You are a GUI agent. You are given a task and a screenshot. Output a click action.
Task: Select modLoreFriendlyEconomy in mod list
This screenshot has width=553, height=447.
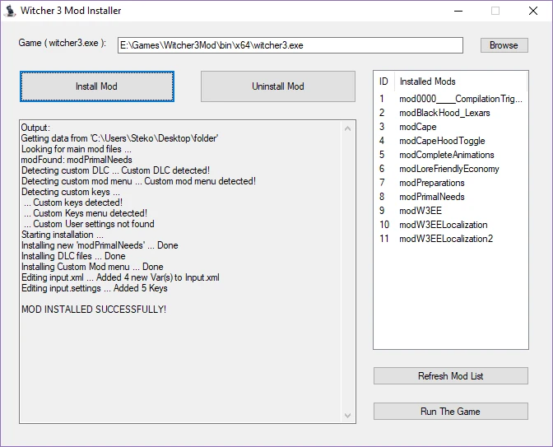click(451, 169)
